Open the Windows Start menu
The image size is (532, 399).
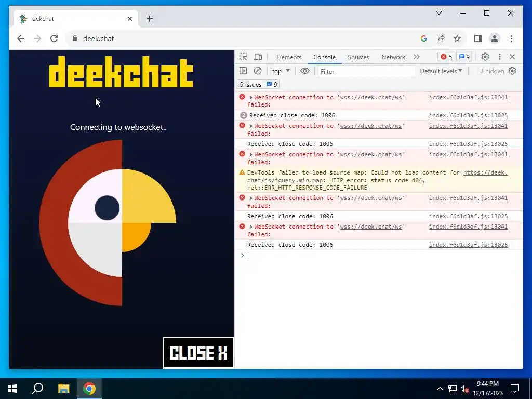point(12,389)
